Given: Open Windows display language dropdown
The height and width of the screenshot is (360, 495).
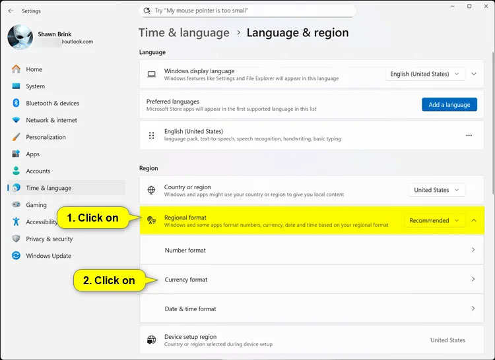Looking at the screenshot, I should tap(425, 75).
